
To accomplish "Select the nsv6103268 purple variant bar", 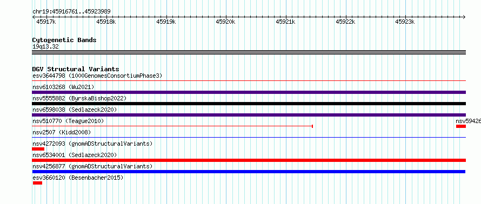I will pyautogui.click(x=249, y=92).
